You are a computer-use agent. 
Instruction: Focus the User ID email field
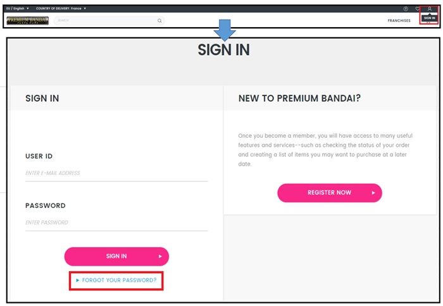pos(116,173)
